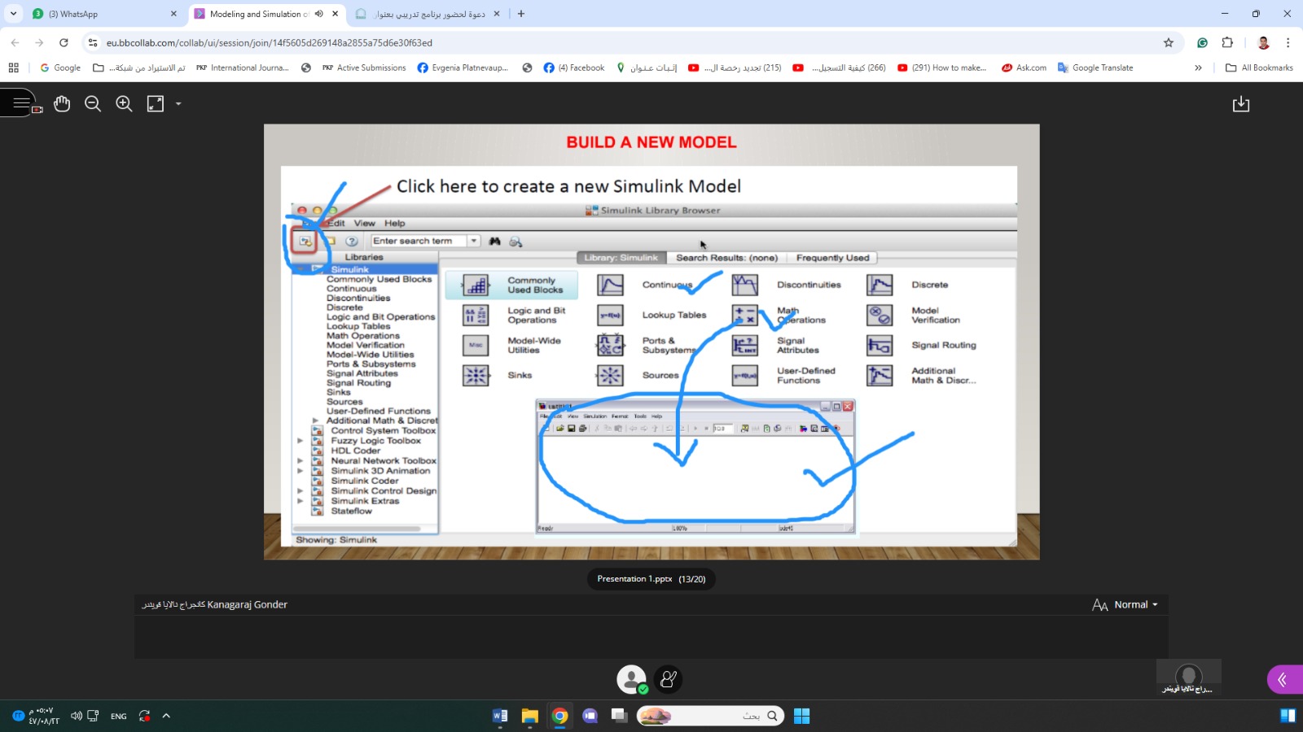Click the download icon above the slide

pyautogui.click(x=1240, y=104)
